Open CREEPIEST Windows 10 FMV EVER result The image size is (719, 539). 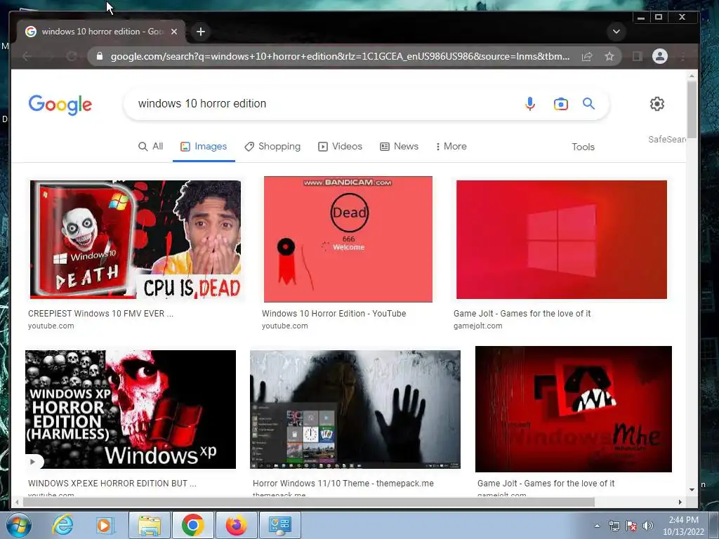100,314
